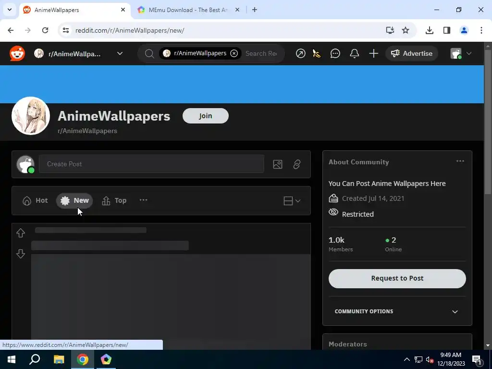This screenshot has width=492, height=369.
Task: Click the AnimeWallpapers community avatar
Action: tap(31, 116)
